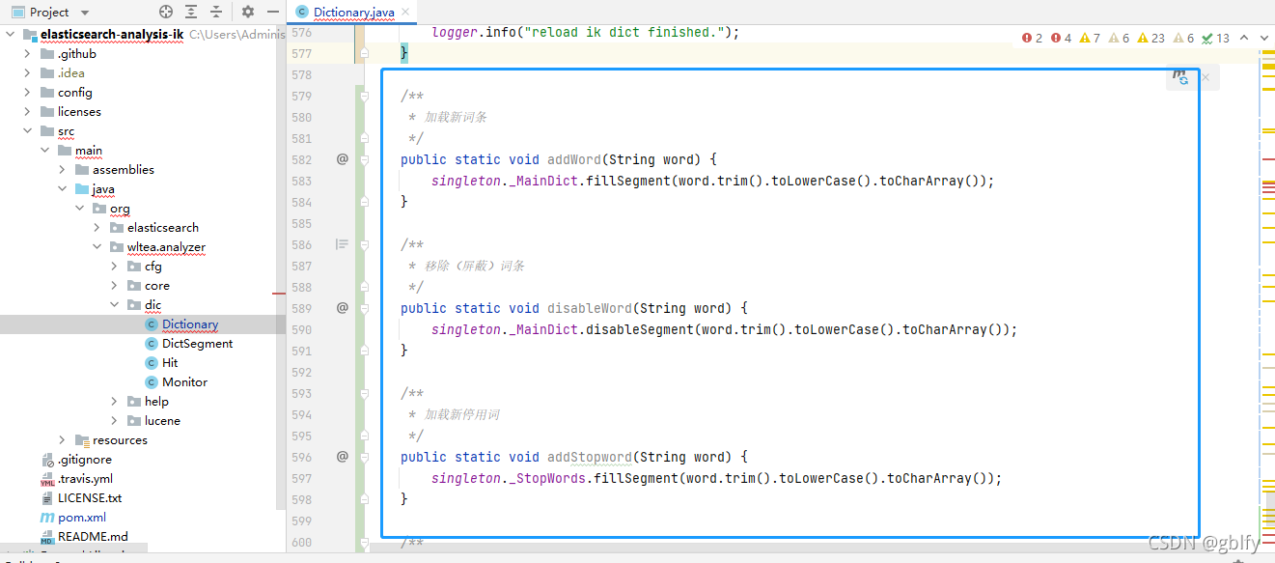The height and width of the screenshot is (563, 1275).
Task: Expand the .idea folder
Action: [x=27, y=73]
